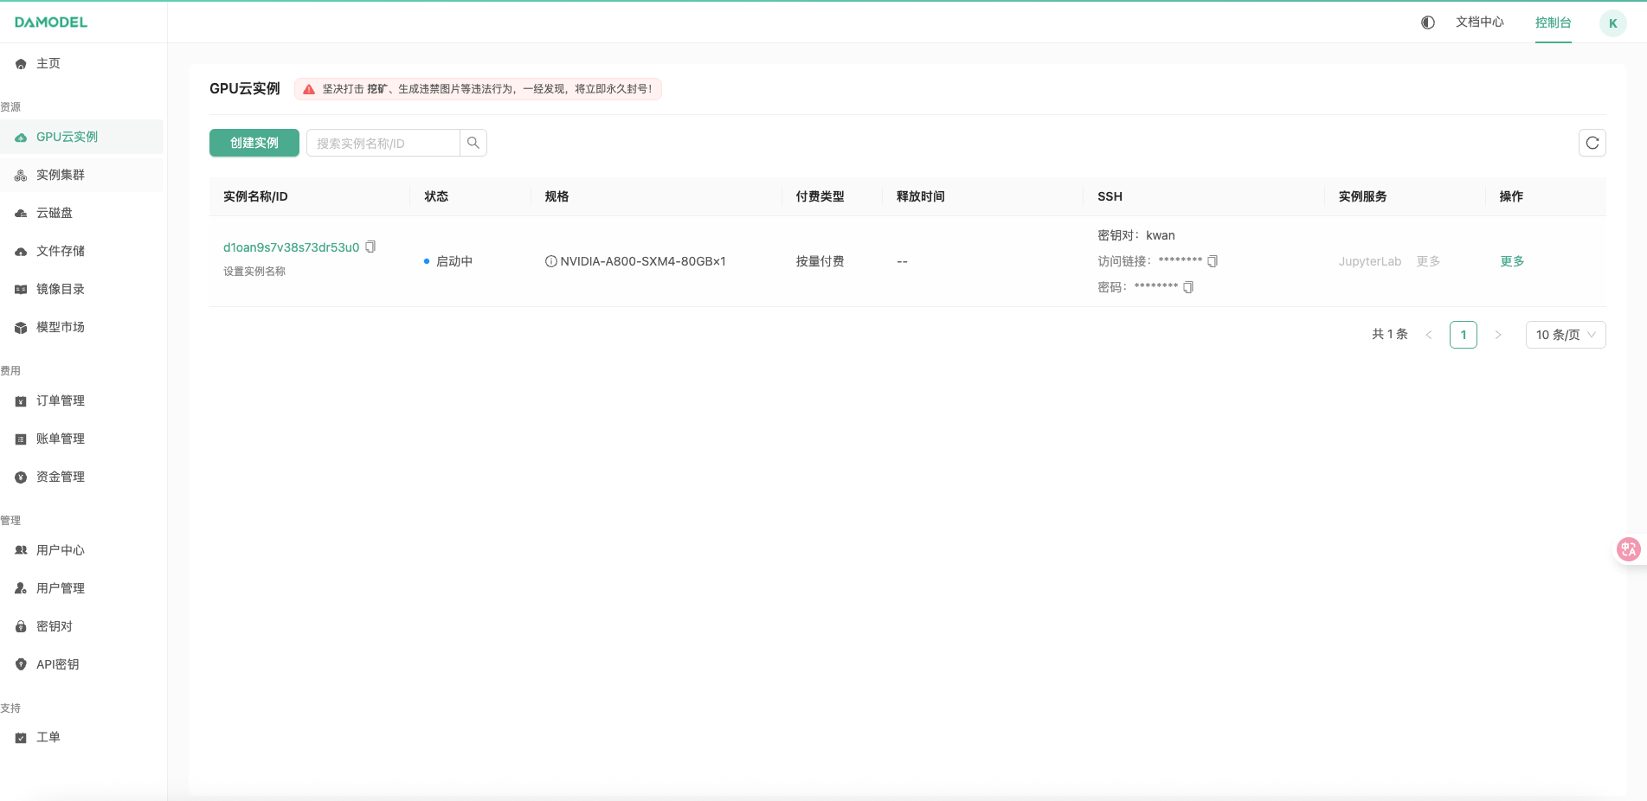Open user avatar K menu
The height and width of the screenshot is (801, 1647).
tap(1613, 23)
